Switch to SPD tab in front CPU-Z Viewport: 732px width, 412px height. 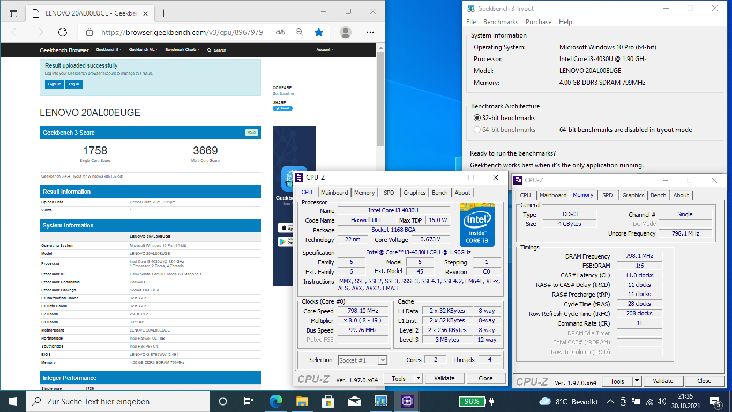(389, 193)
